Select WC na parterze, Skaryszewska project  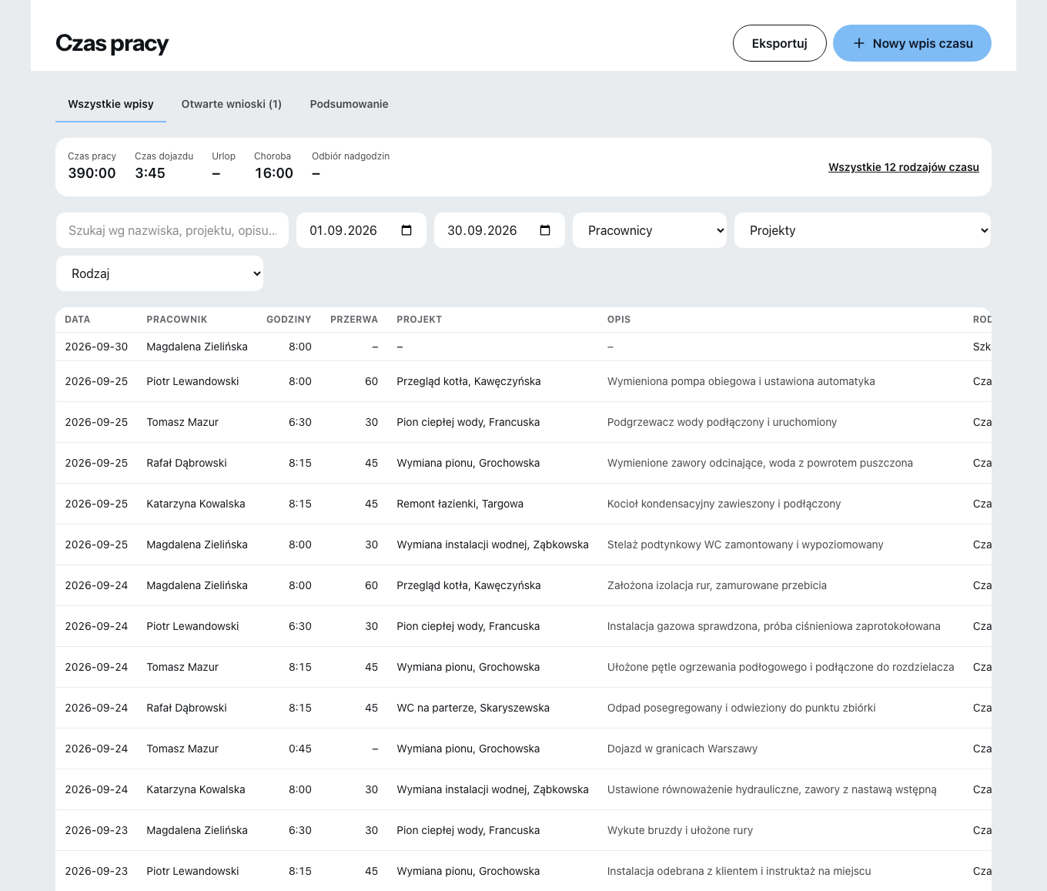[473, 708]
